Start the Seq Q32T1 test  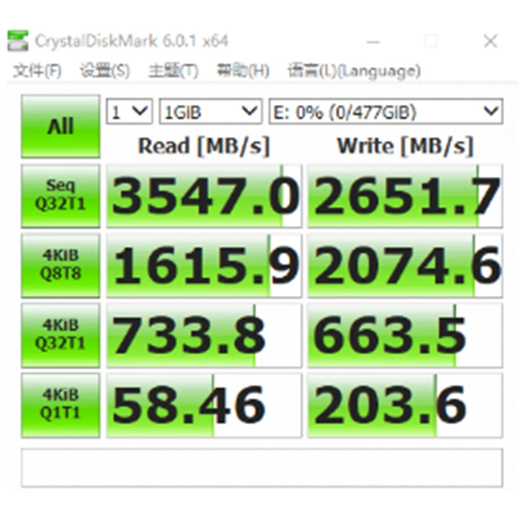click(x=60, y=196)
